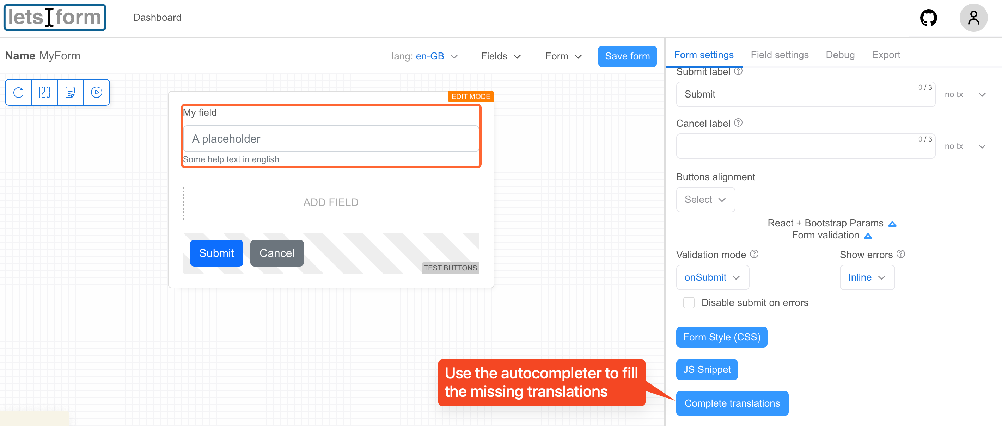1002x426 pixels.
Task: Open the Form dropdown menu
Action: 563,56
